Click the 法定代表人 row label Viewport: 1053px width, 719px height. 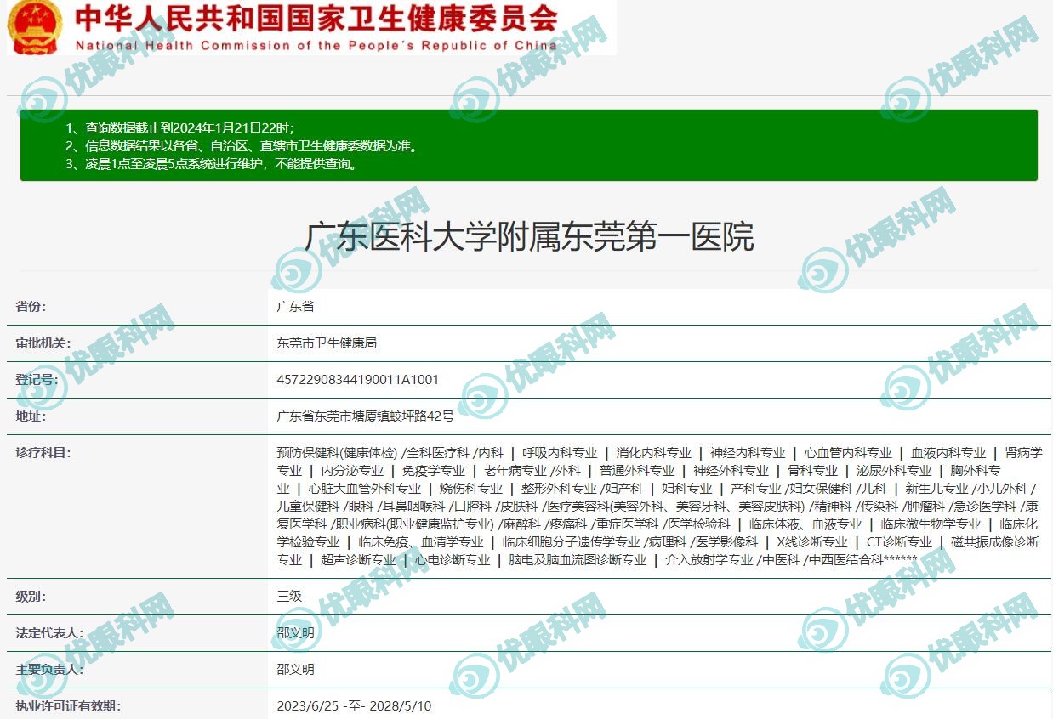[x=49, y=633]
